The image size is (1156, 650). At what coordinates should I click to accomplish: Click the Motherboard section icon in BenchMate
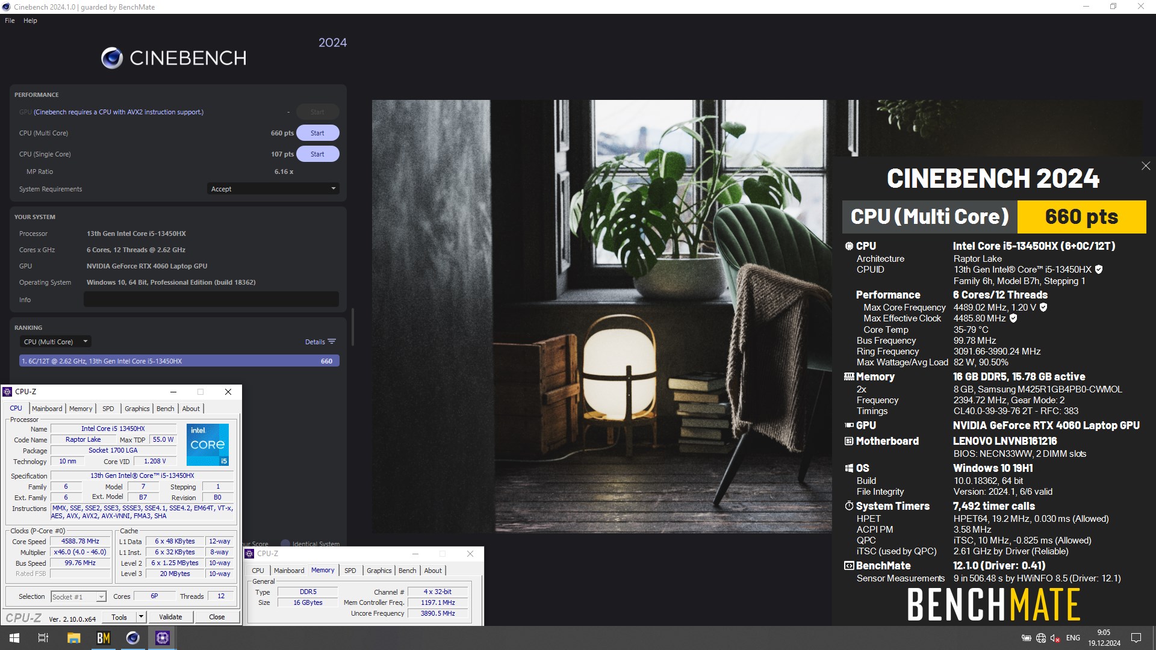coord(849,441)
